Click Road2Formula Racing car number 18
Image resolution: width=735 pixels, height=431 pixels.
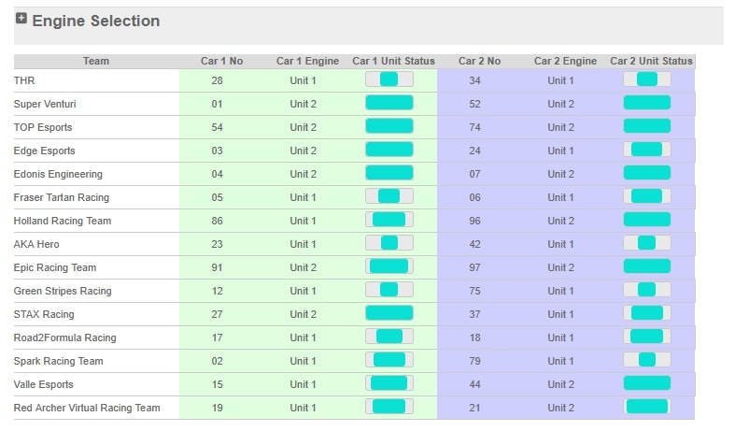point(475,338)
